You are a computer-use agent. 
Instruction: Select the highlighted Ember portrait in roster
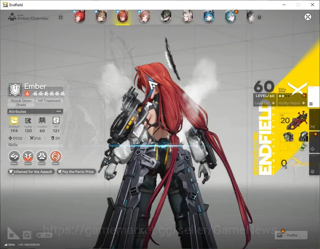pos(123,16)
